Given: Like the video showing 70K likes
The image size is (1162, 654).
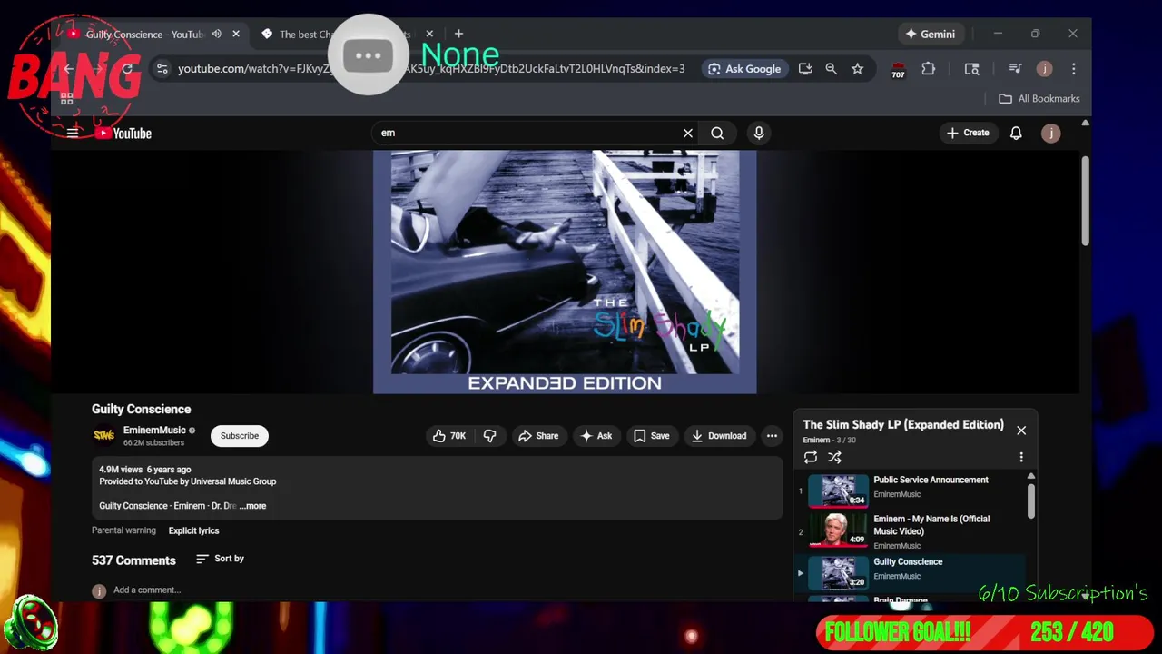Looking at the screenshot, I should tap(448, 436).
